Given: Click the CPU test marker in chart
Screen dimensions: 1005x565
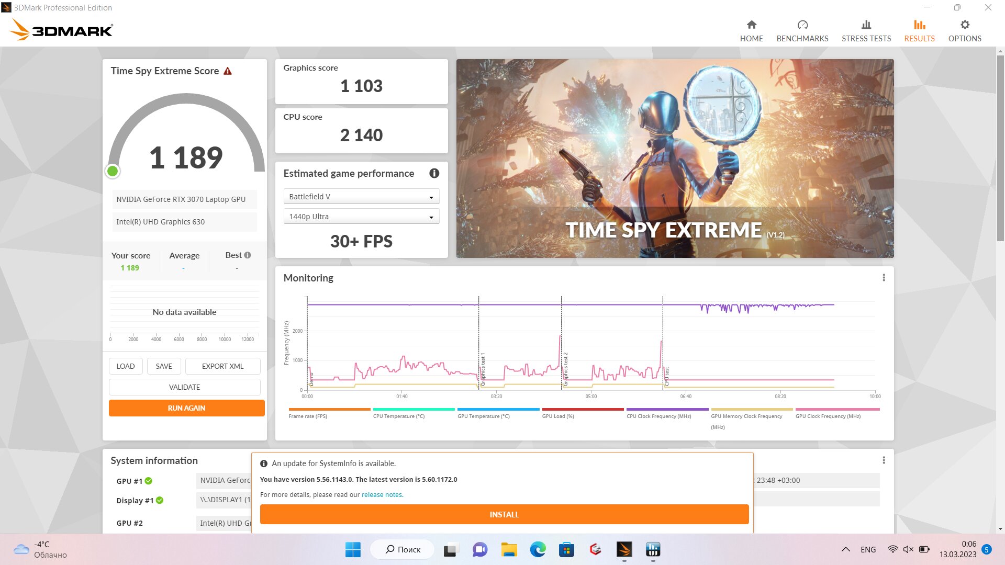Looking at the screenshot, I should [667, 376].
